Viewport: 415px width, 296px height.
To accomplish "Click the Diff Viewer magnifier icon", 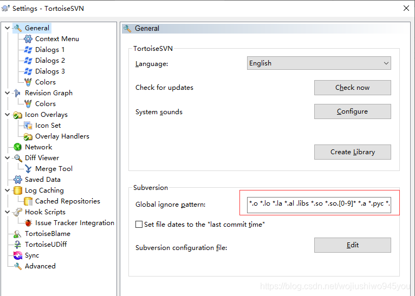I will [18, 158].
